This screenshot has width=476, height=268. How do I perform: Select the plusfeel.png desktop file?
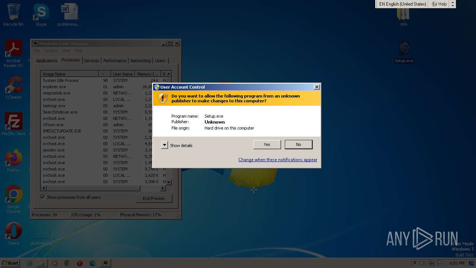click(41, 237)
